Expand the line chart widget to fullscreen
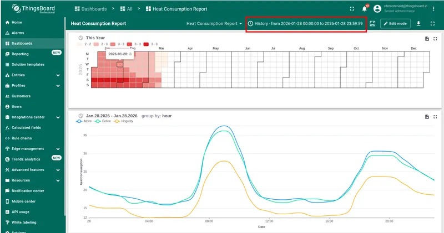This screenshot has width=444, height=233. [435, 117]
